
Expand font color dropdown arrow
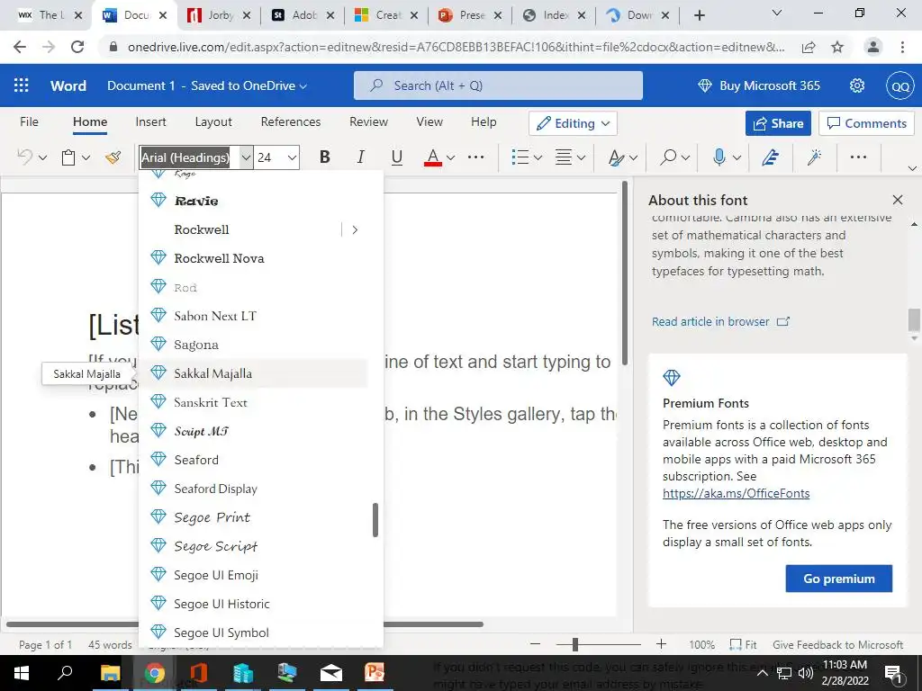(450, 157)
